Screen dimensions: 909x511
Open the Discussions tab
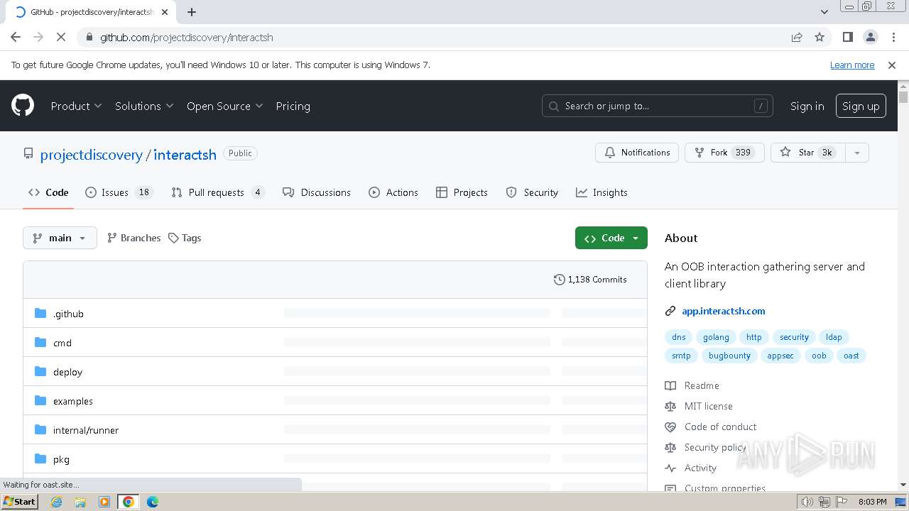point(317,192)
